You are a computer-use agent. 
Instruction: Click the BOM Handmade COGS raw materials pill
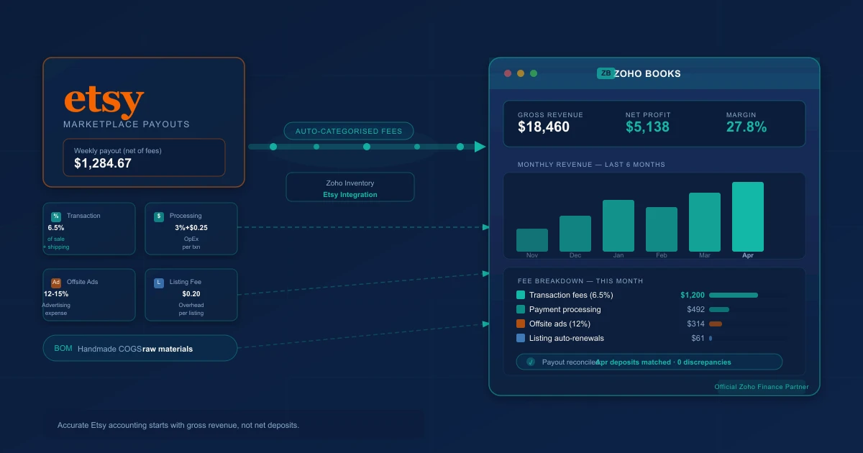click(x=140, y=348)
